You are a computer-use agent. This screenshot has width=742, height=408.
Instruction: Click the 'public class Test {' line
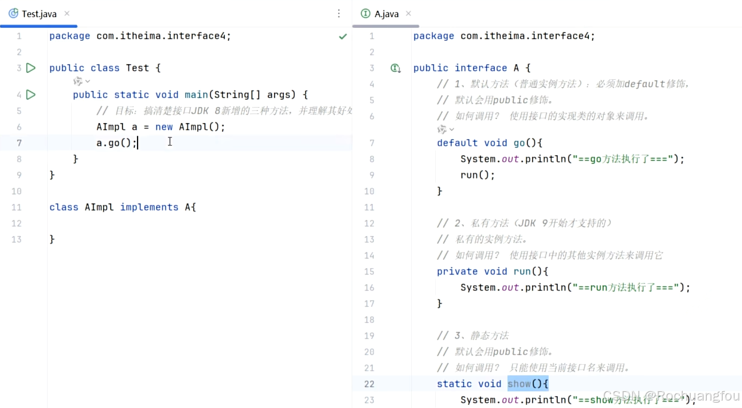(105, 68)
